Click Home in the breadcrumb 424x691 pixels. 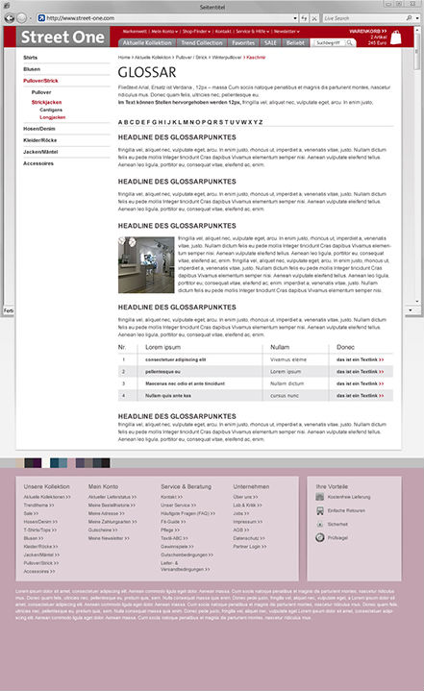124,58
